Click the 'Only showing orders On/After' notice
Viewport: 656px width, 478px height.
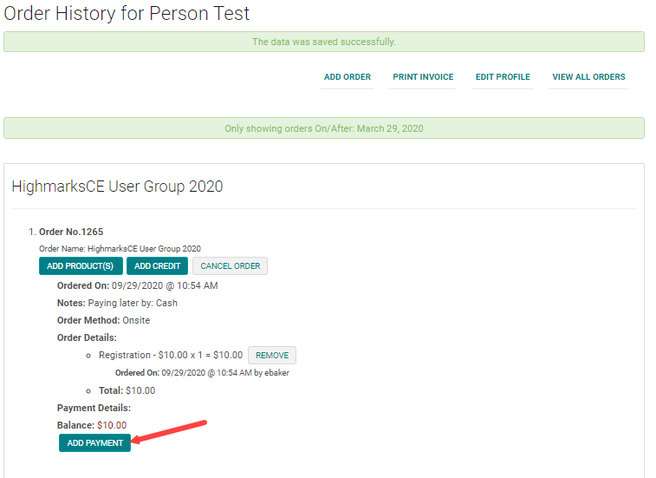coord(323,128)
